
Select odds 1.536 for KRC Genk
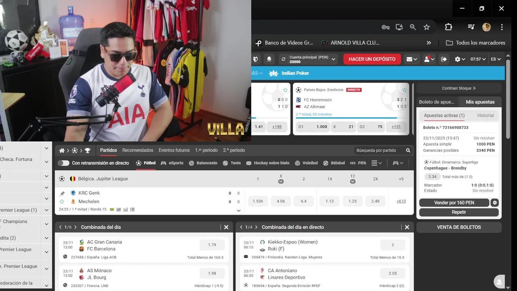point(258,201)
